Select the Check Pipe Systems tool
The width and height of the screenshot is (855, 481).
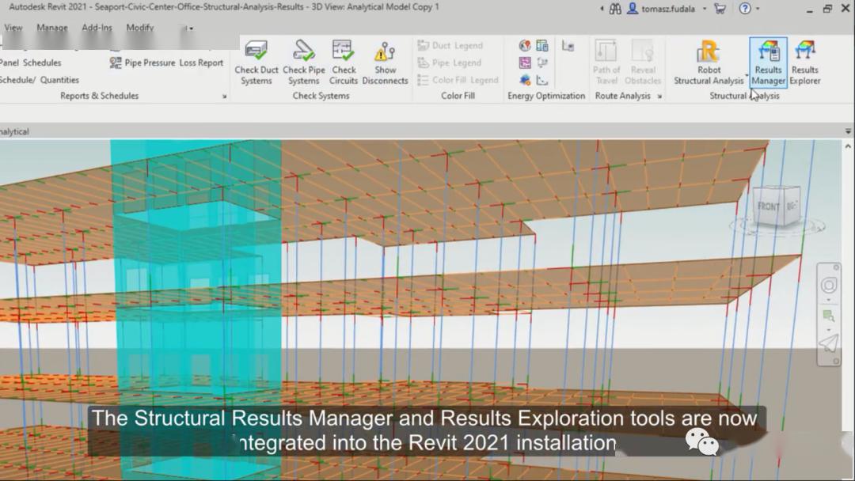(x=303, y=63)
